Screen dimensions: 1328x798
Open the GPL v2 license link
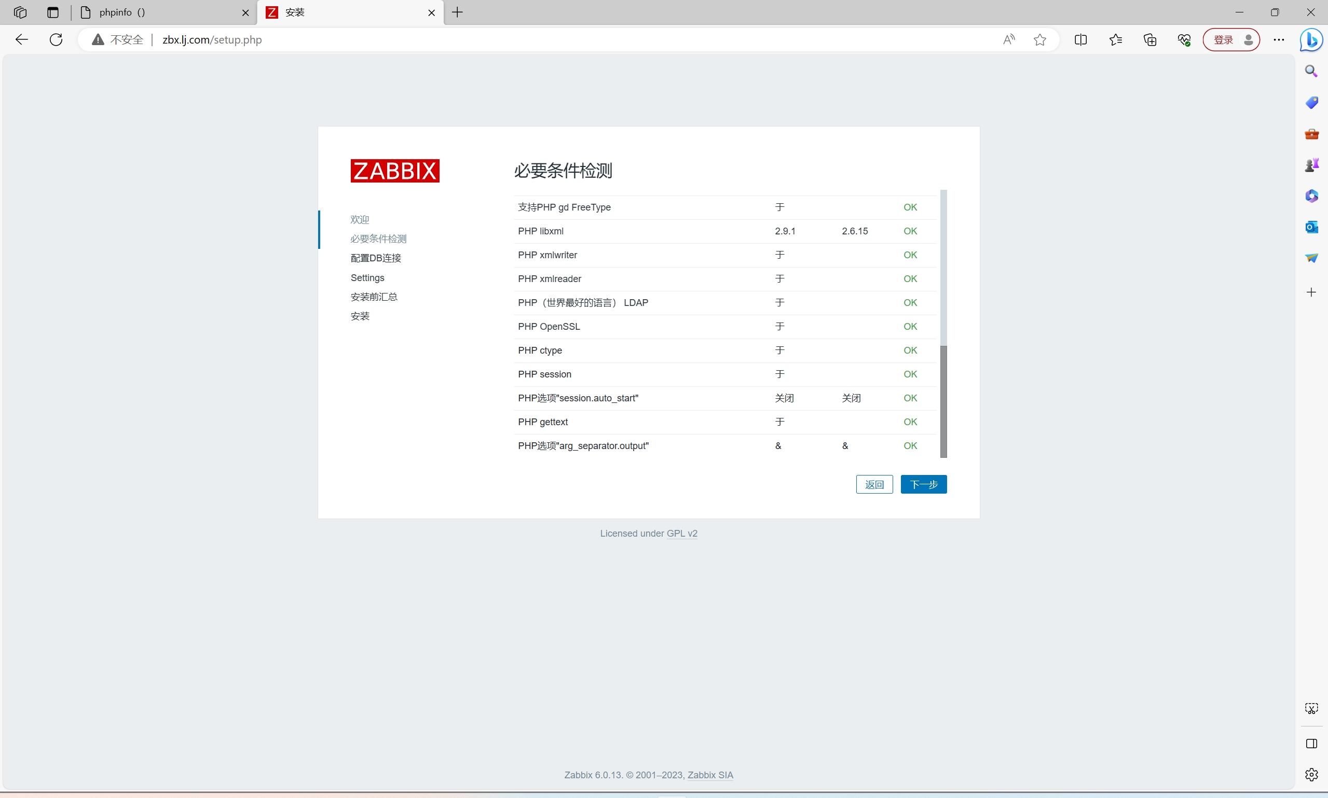pyautogui.click(x=682, y=533)
